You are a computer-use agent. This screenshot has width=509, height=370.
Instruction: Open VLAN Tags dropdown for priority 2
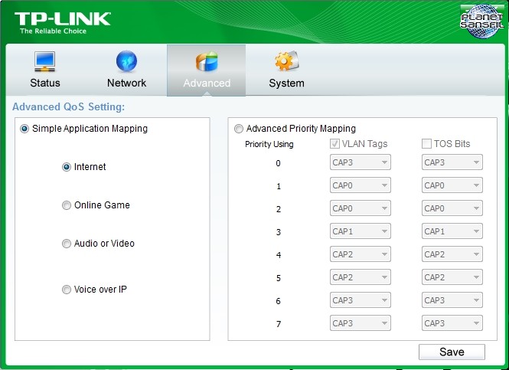click(361, 208)
